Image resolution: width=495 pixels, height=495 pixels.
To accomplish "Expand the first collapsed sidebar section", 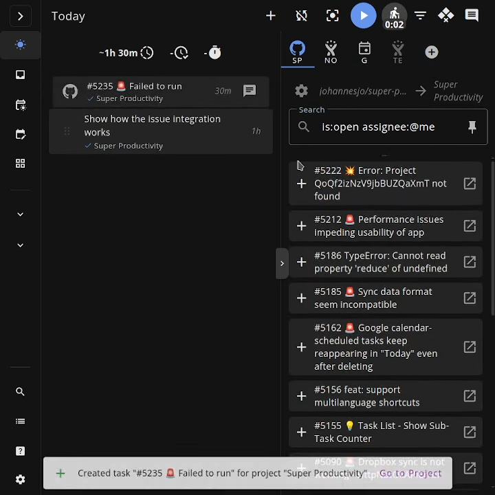I will pos(20,214).
